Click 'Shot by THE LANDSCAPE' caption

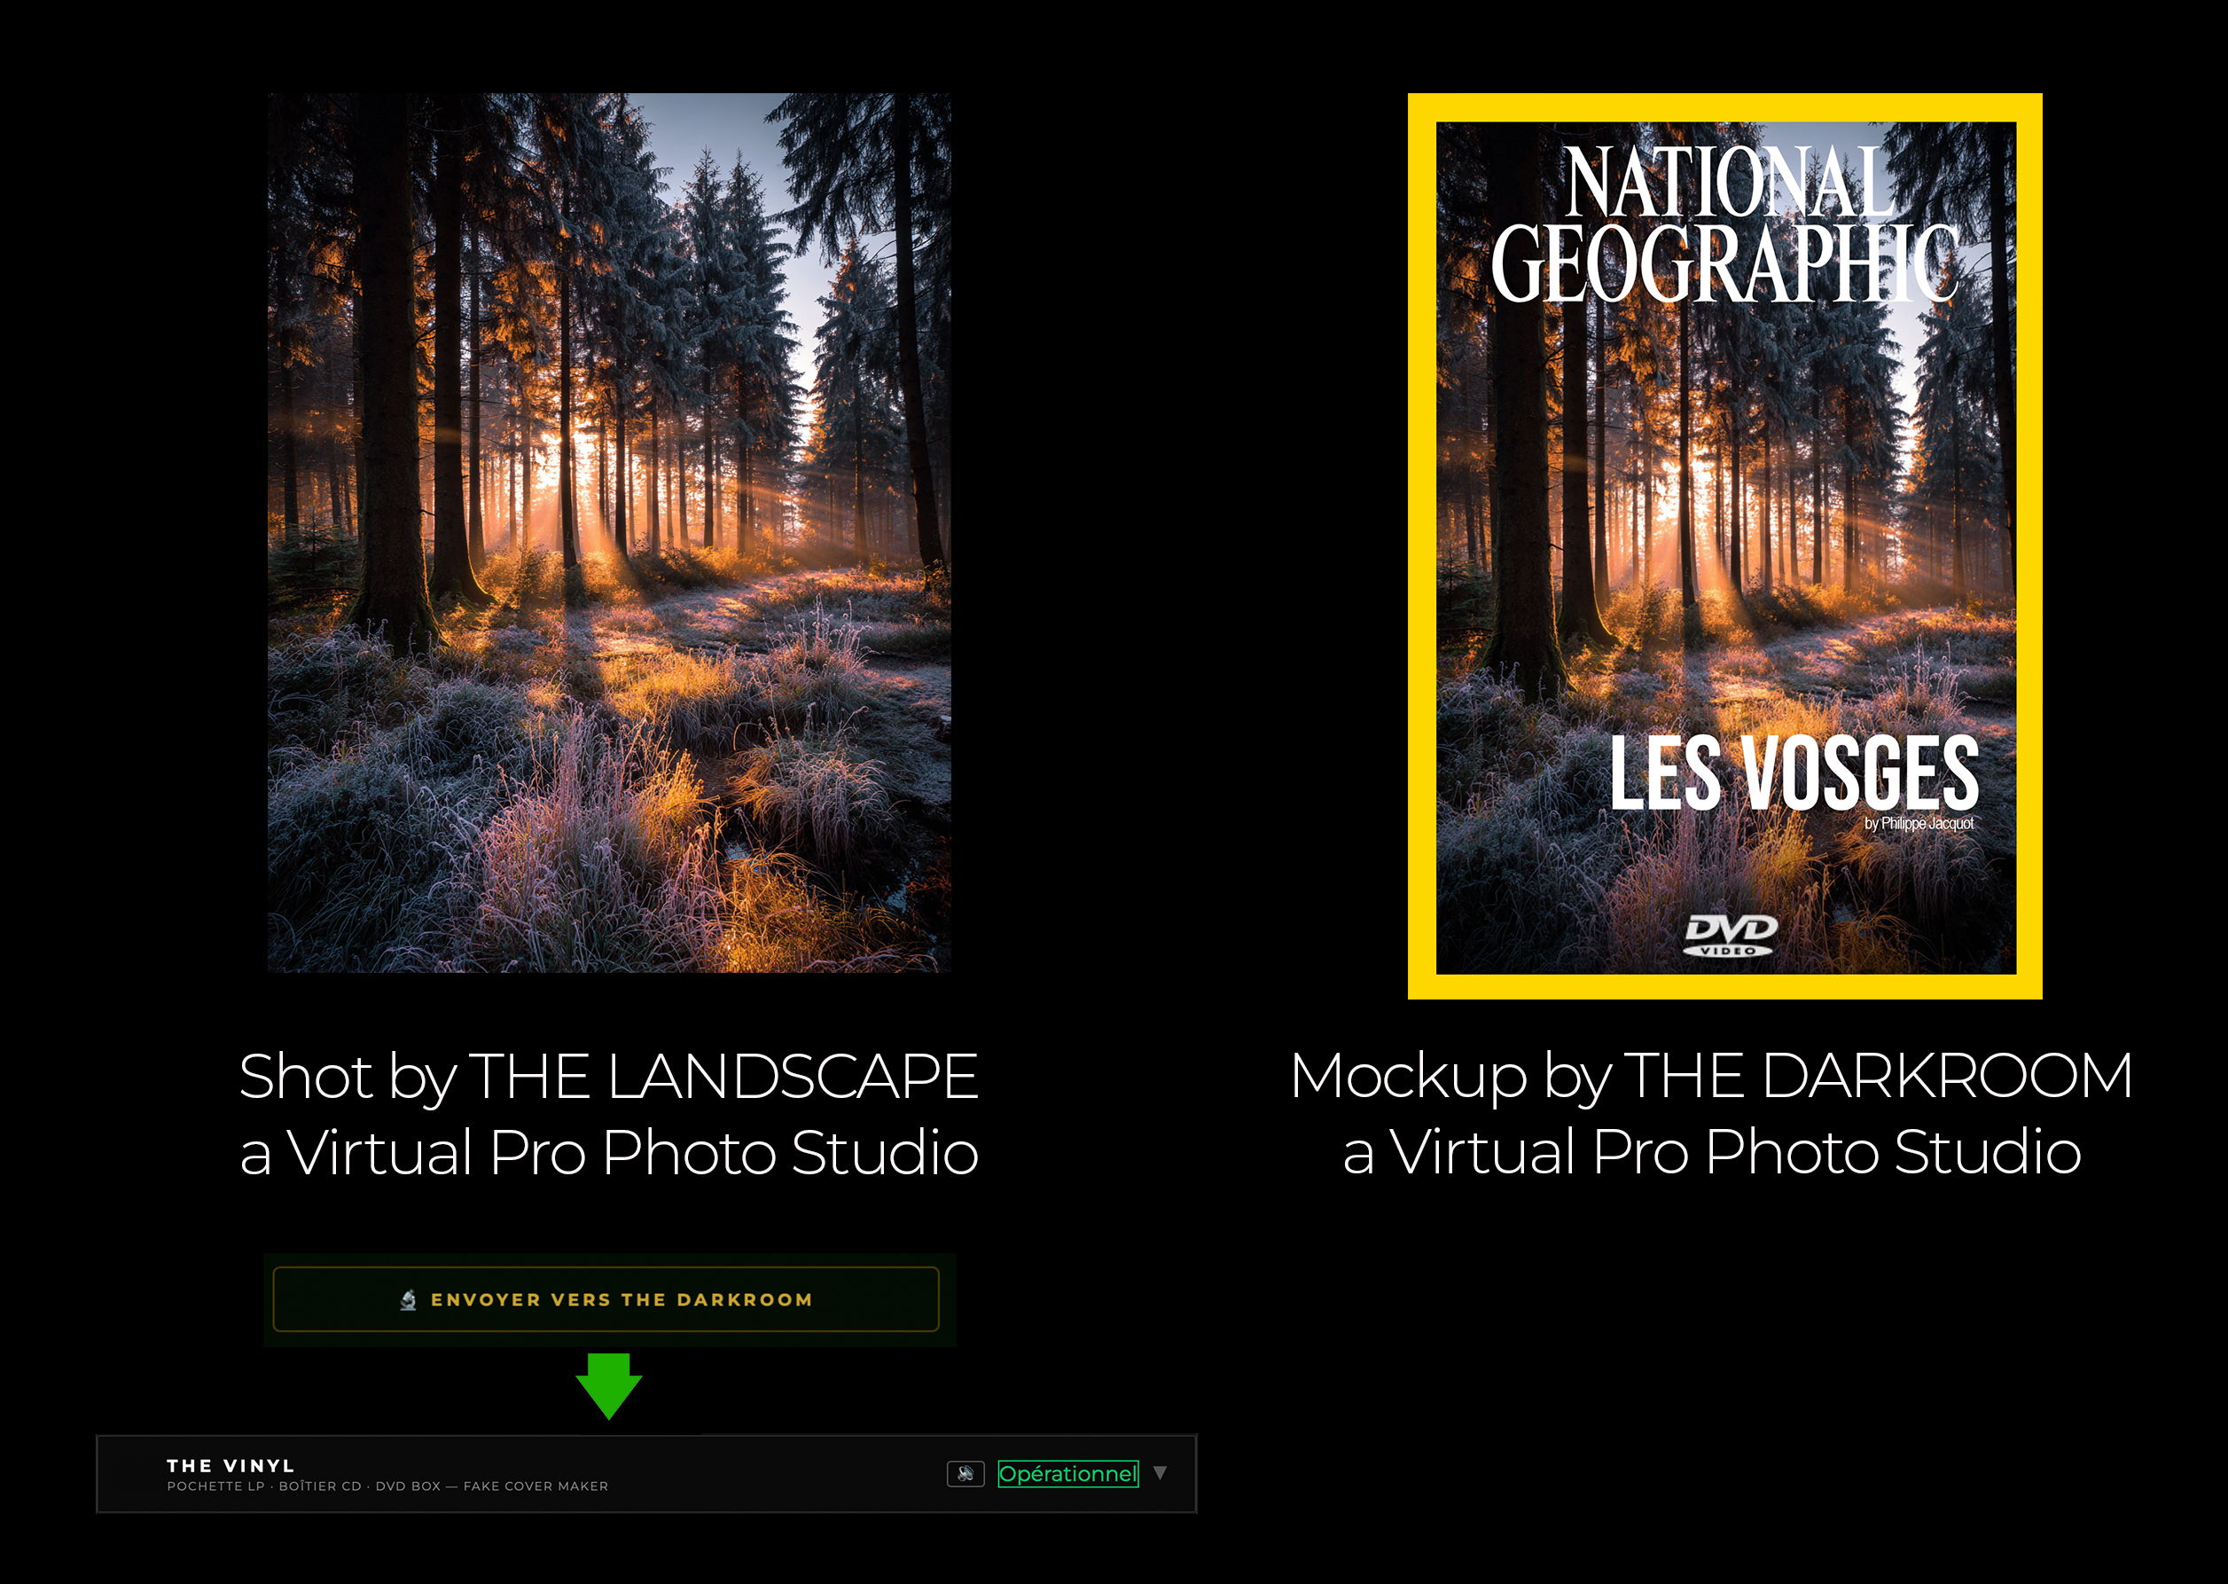pyautogui.click(x=608, y=1076)
